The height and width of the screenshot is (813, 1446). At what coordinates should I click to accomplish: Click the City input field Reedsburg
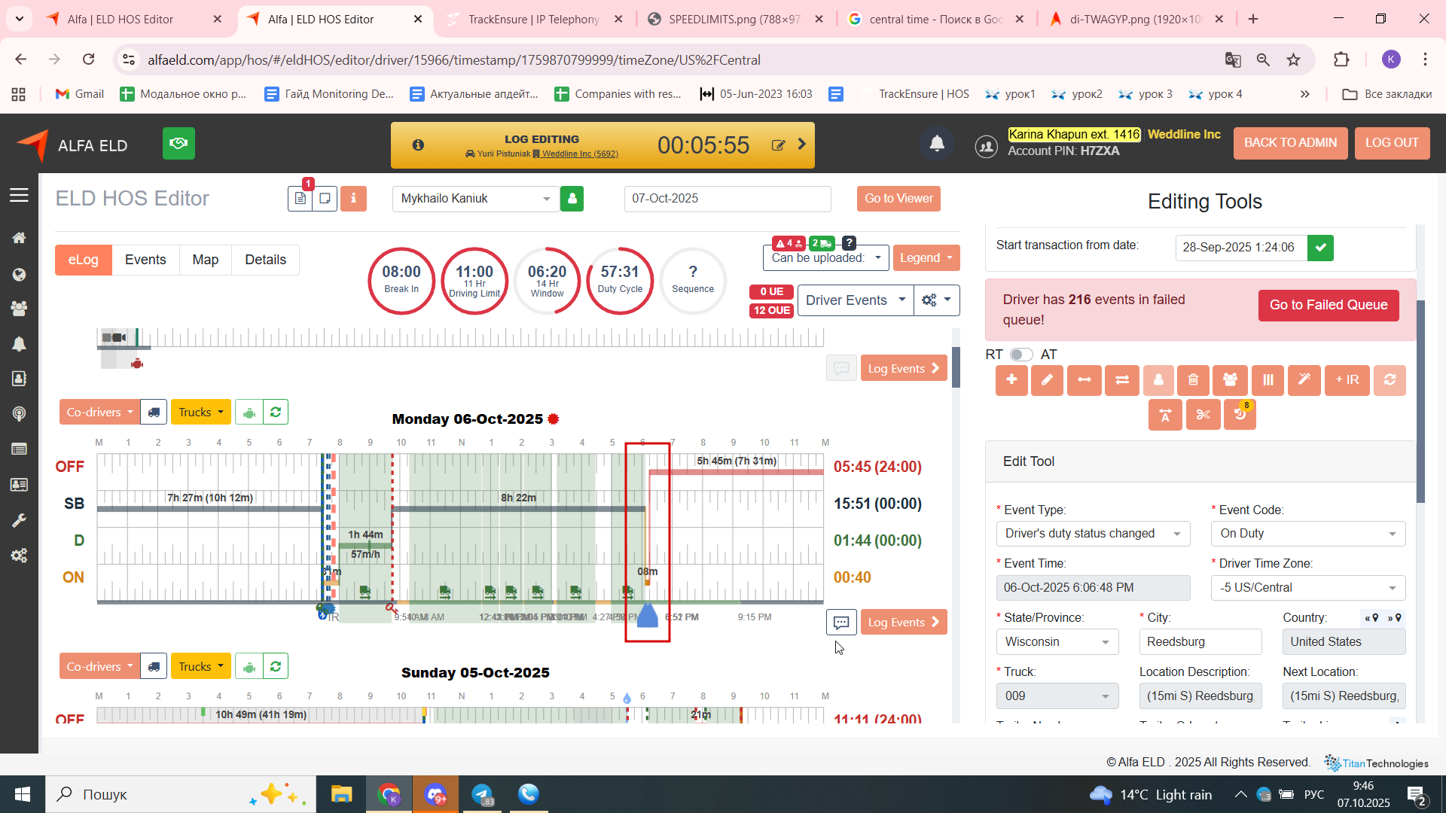[x=1200, y=642]
